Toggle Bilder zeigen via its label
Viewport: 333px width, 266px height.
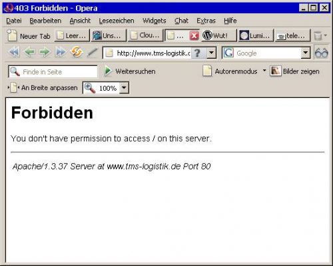(301, 71)
